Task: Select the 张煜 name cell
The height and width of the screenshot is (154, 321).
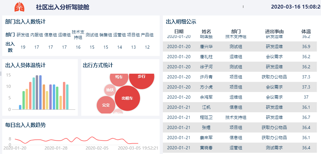Action: pyautogui.click(x=206, y=127)
